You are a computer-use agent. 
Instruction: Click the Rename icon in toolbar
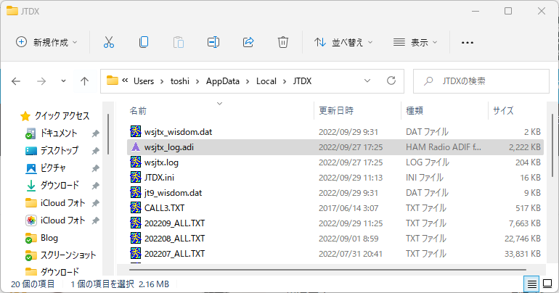(x=213, y=42)
